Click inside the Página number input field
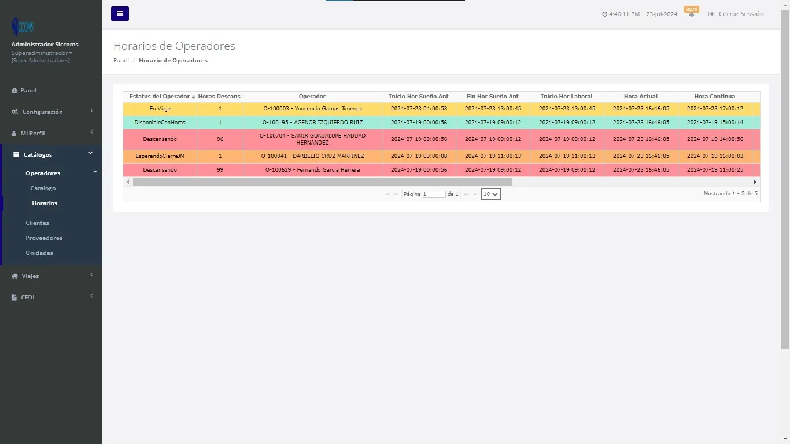790x444 pixels. click(435, 194)
